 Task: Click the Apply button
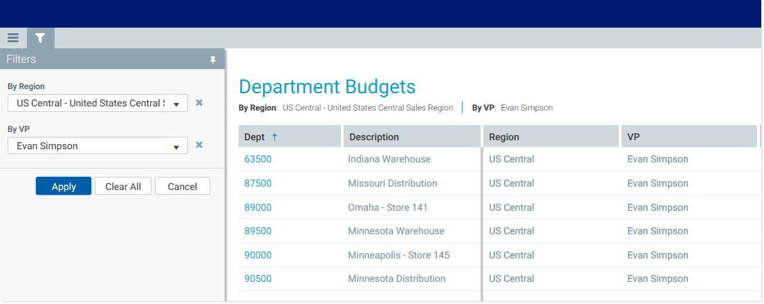[x=64, y=187]
